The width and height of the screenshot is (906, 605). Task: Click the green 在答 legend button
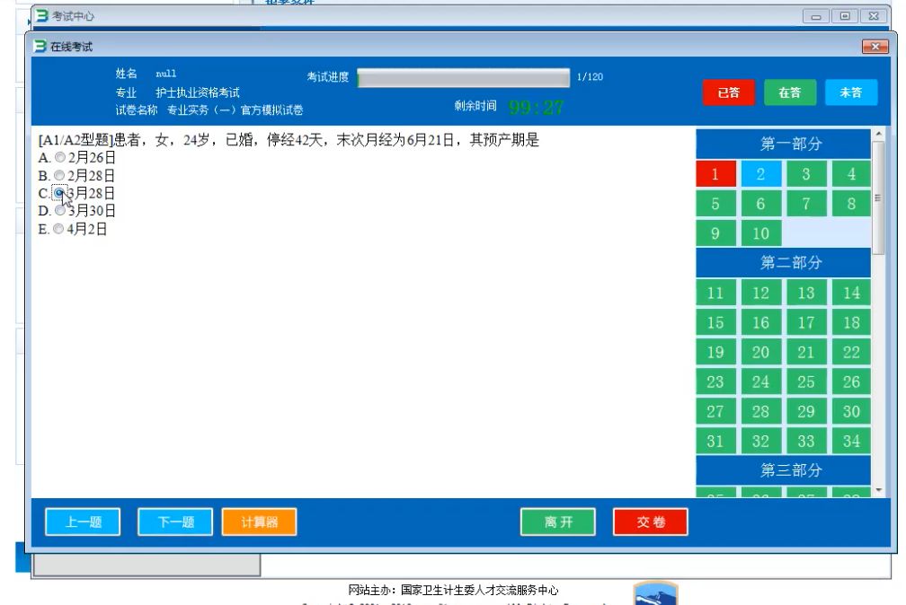pyautogui.click(x=790, y=92)
